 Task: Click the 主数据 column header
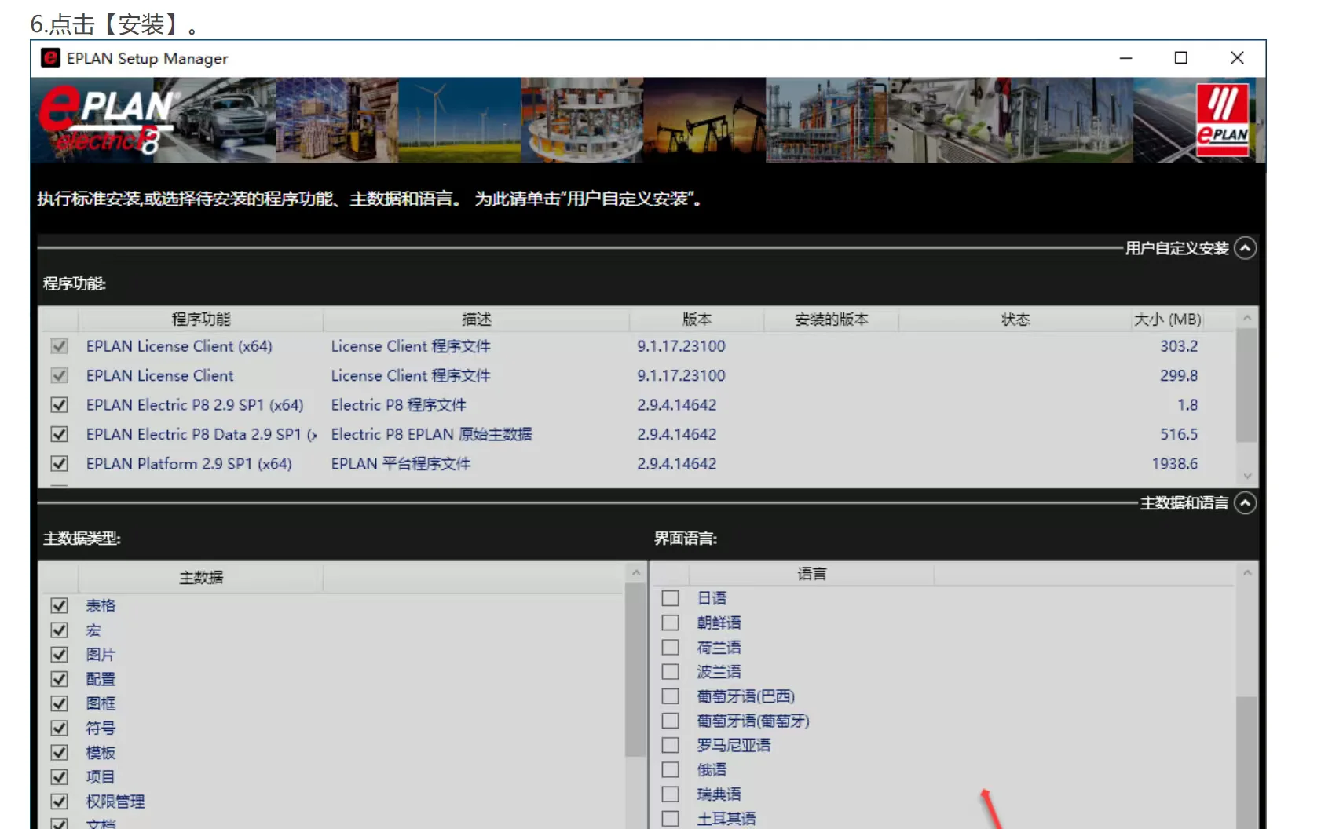[x=201, y=578]
